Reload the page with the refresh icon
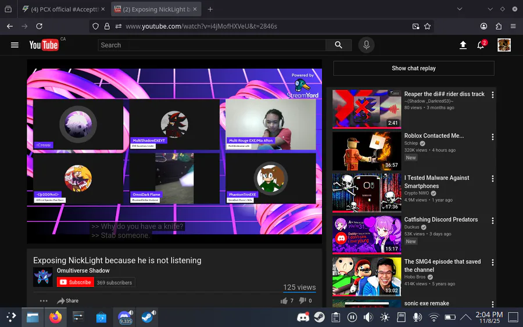This screenshot has width=523, height=327. tap(39, 26)
